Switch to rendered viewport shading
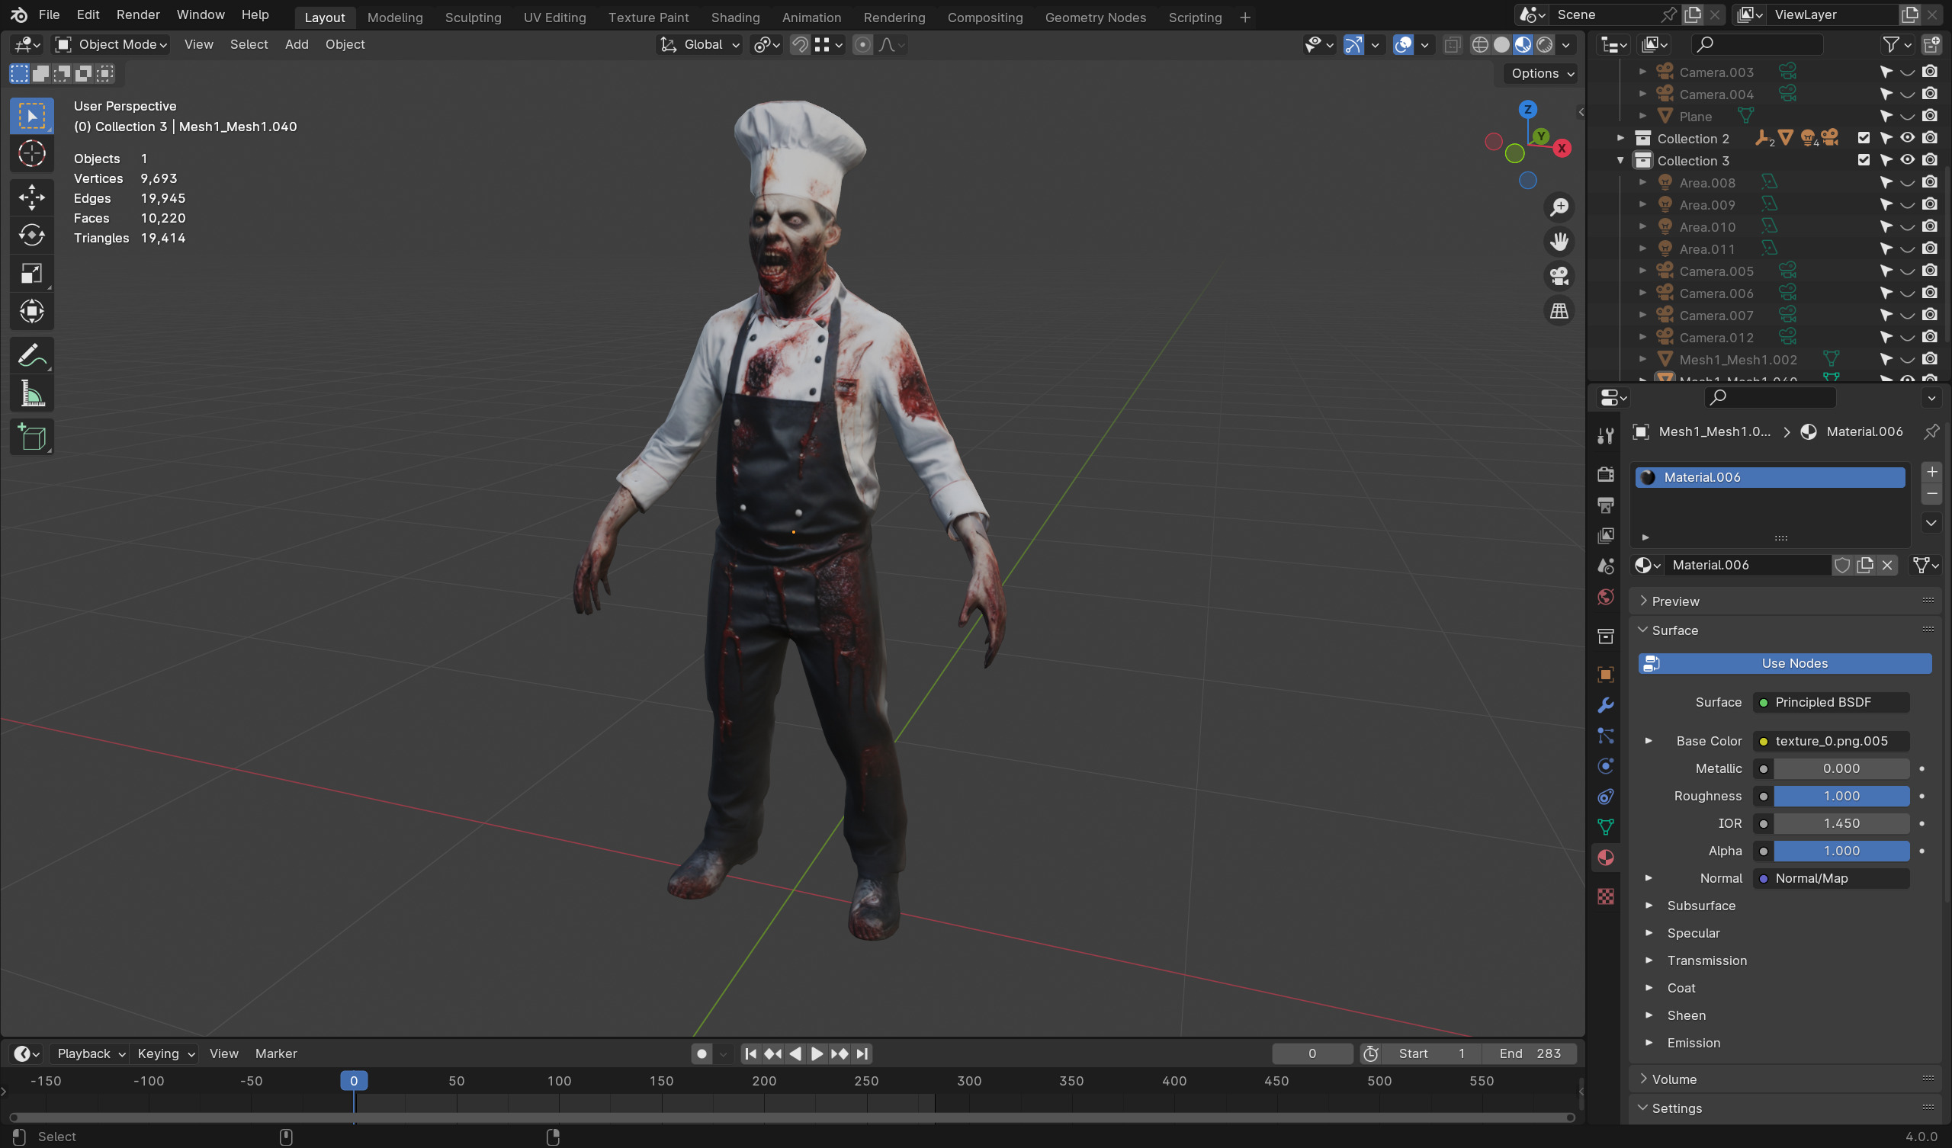Screen dimensions: 1952x1148 point(1545,45)
